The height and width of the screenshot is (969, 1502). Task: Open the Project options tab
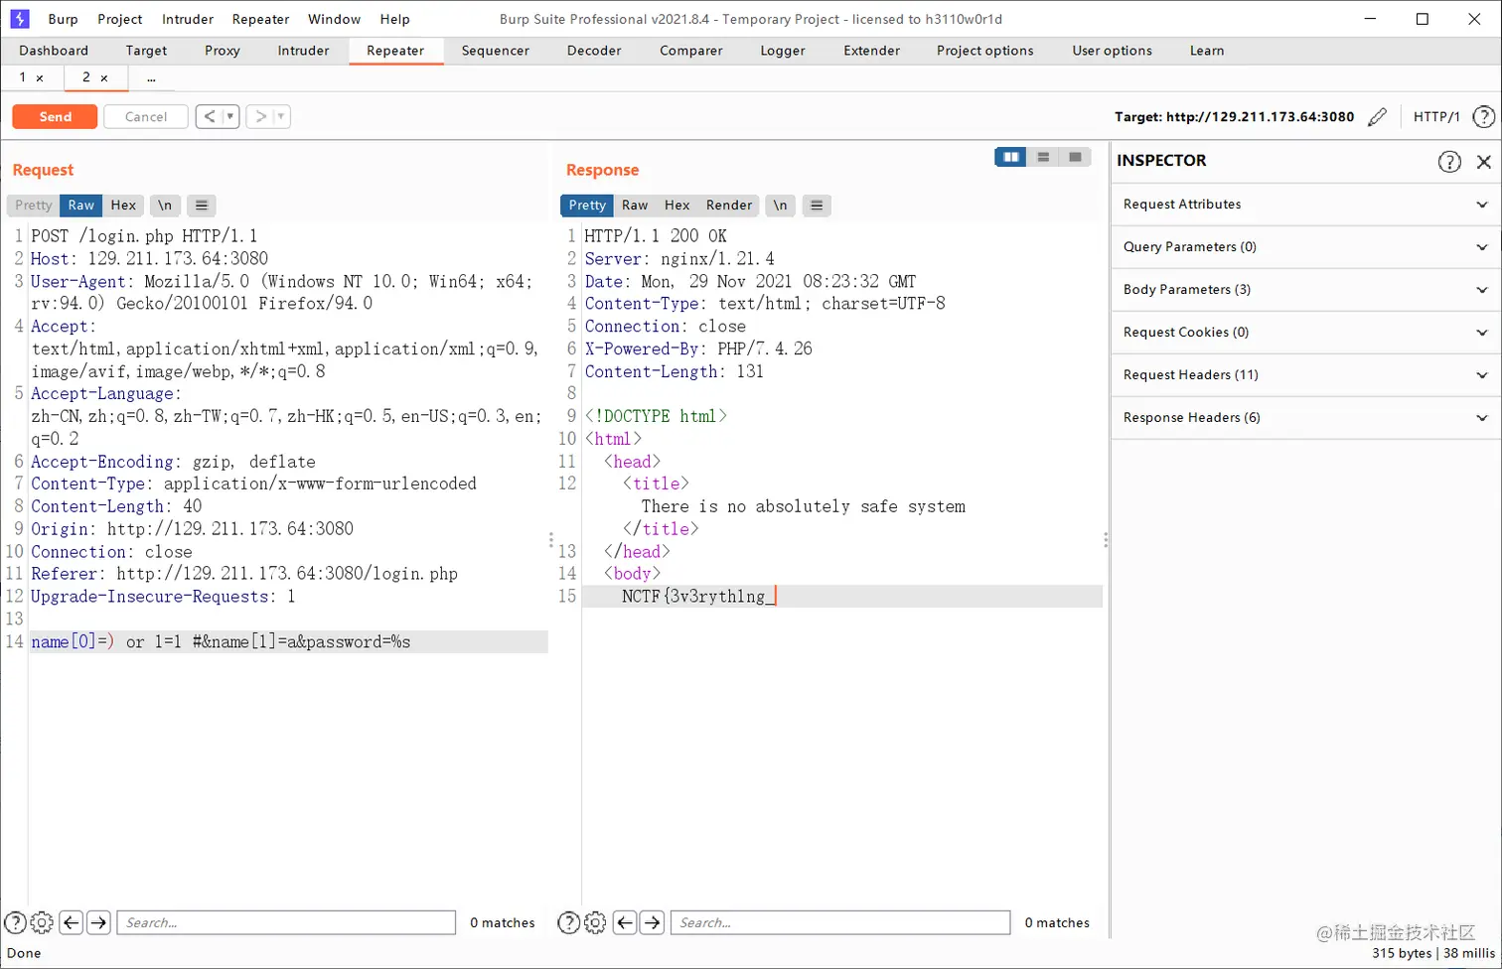point(984,51)
